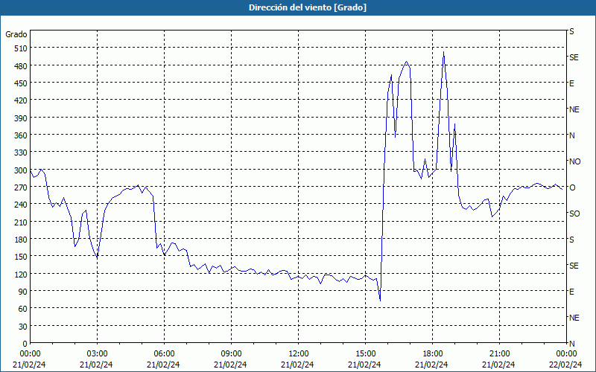Click the 330 y-axis label
Viewport: 596px width, 372px height.
tap(21, 153)
